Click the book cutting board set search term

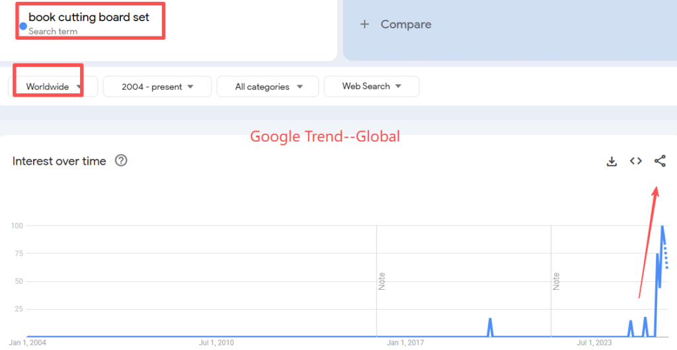89,18
